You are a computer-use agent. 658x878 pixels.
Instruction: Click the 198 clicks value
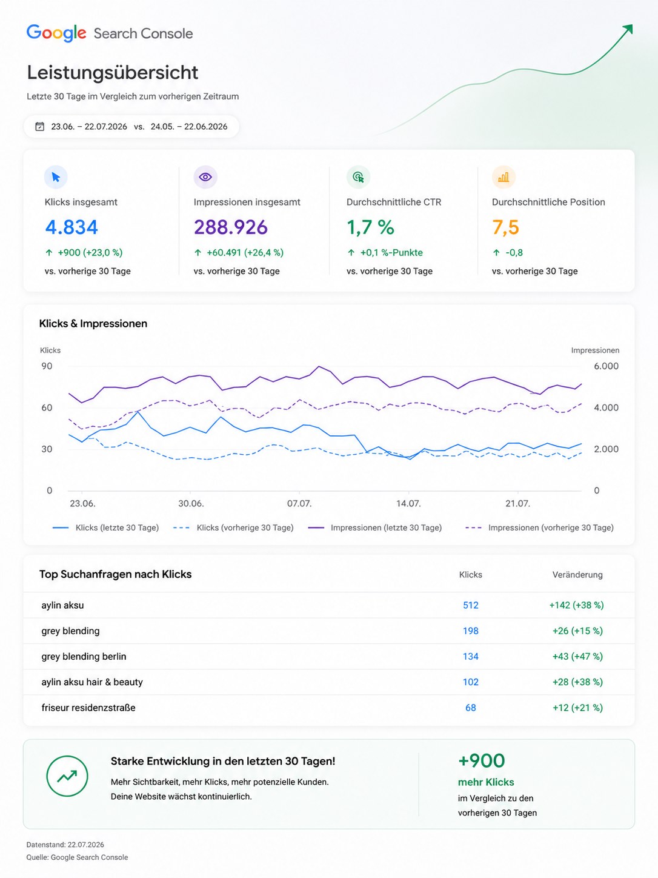pos(471,631)
